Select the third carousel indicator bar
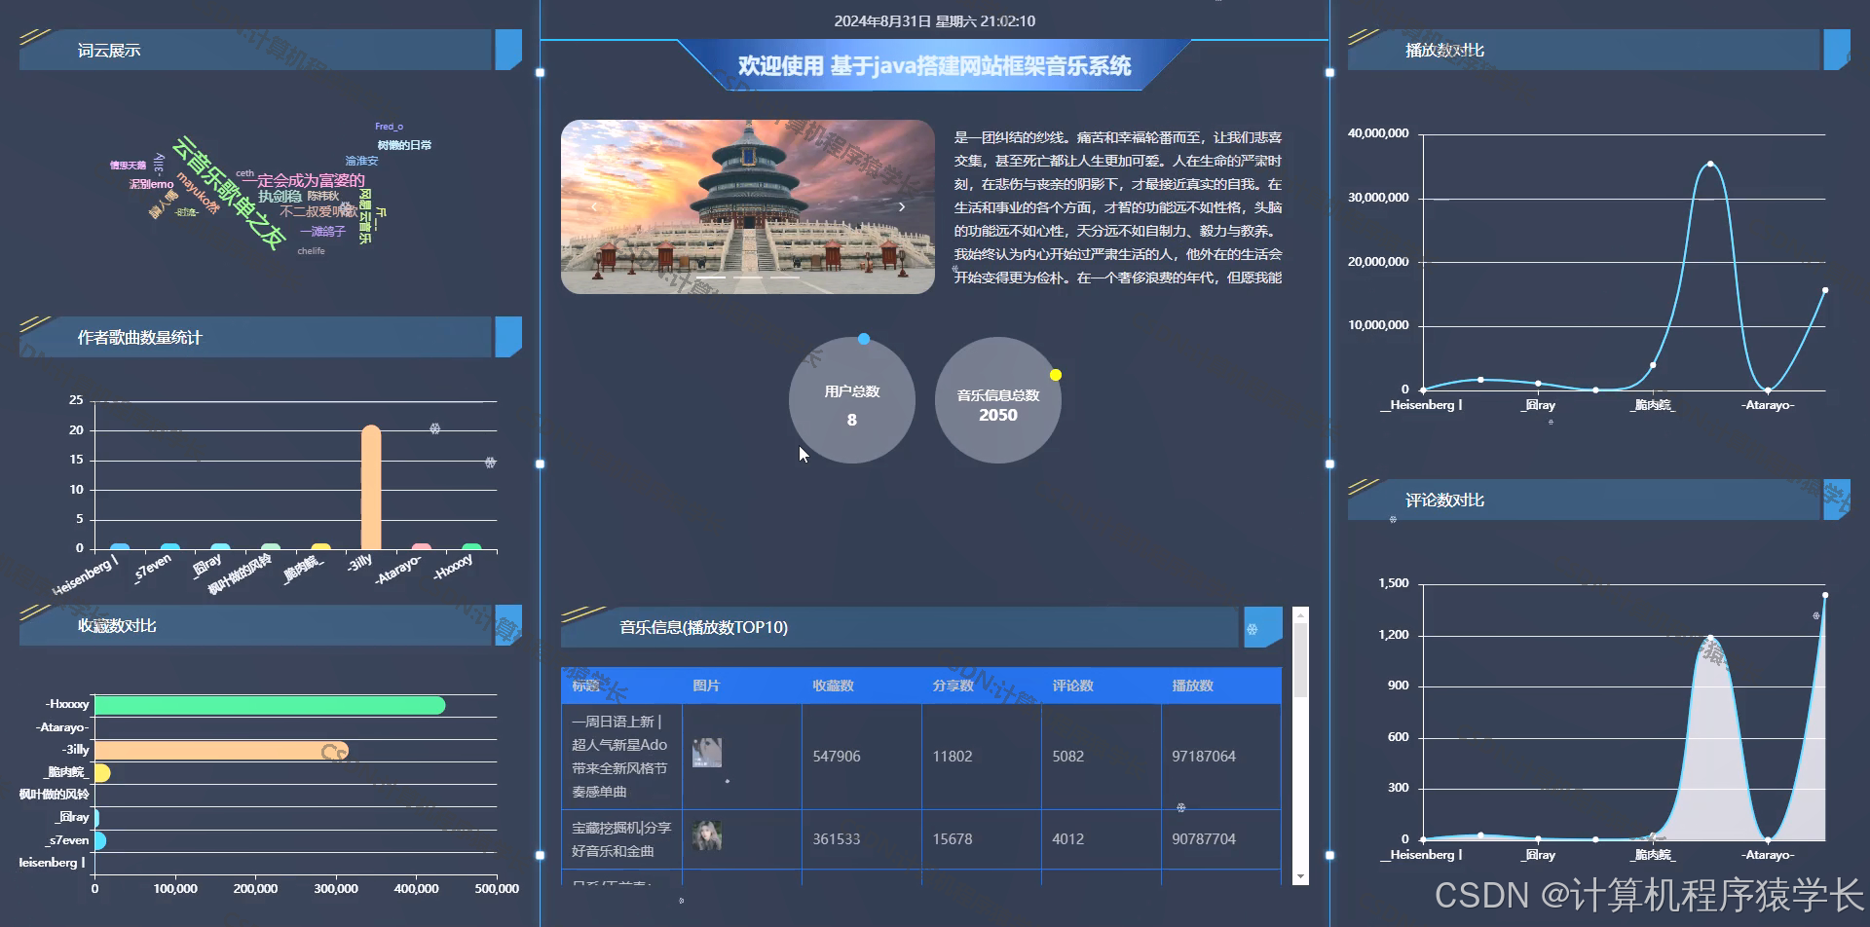1870x927 pixels. pos(785,278)
